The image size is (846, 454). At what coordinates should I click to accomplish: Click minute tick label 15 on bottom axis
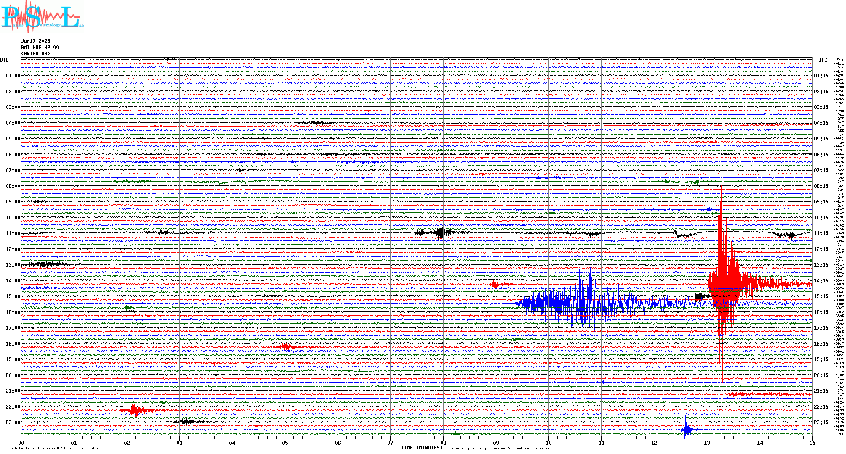click(812, 443)
